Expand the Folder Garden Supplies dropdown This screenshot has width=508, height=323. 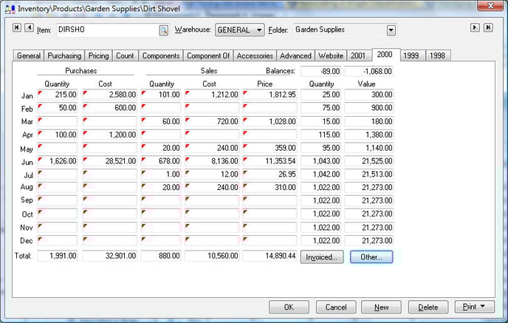coord(391,30)
